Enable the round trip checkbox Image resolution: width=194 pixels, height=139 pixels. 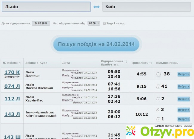pyautogui.click(x=104, y=23)
